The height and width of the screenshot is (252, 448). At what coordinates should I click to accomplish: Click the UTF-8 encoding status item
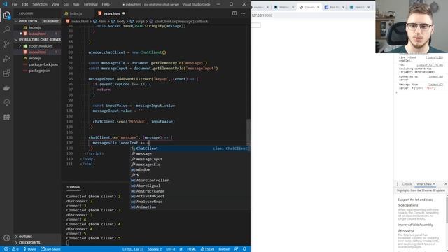point(170,249)
